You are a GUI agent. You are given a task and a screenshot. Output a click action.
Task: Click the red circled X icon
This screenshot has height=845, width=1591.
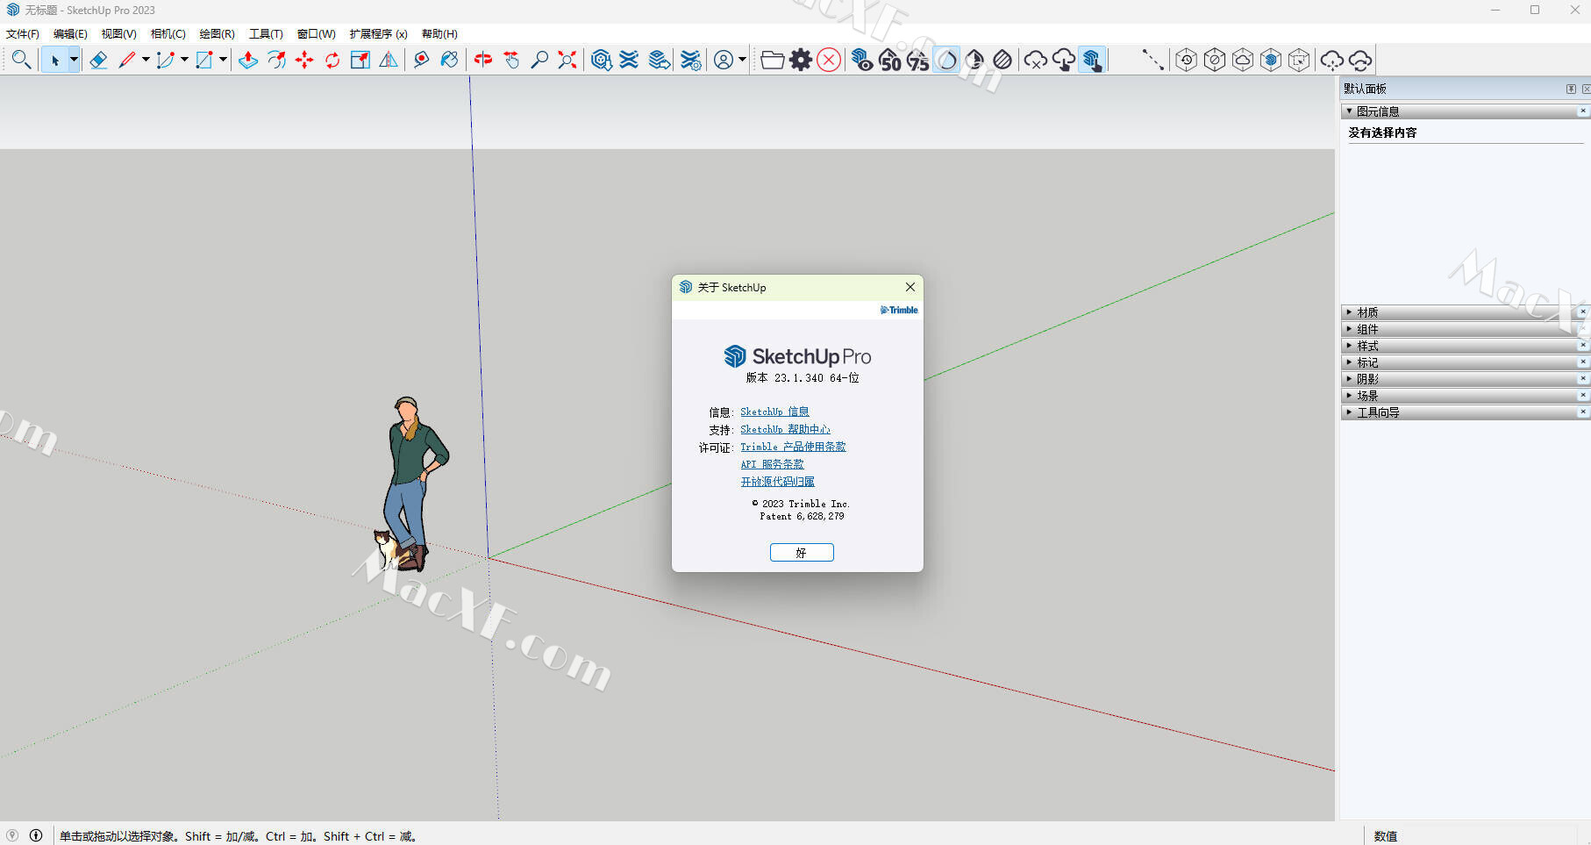[829, 60]
